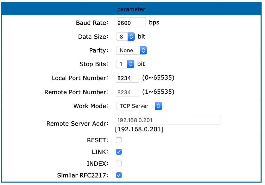This screenshot has height=185, width=265.
Task: Open the Stop Bits dropdown
Action: coord(125,64)
